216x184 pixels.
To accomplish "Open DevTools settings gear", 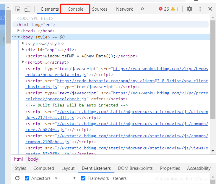I will pos(189,9).
